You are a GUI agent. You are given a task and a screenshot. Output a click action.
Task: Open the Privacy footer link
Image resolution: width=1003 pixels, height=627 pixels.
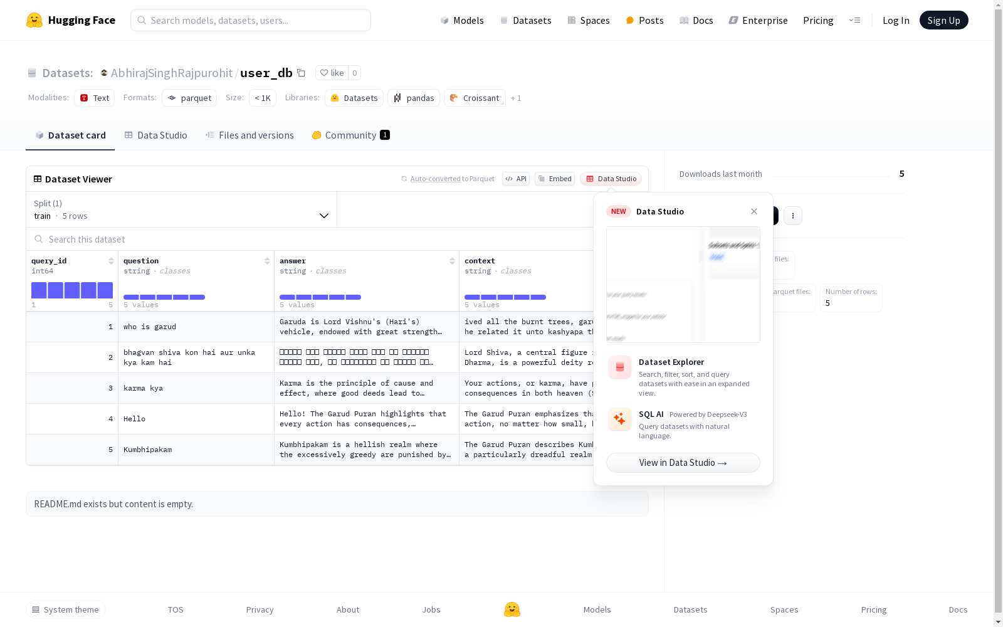tap(260, 609)
